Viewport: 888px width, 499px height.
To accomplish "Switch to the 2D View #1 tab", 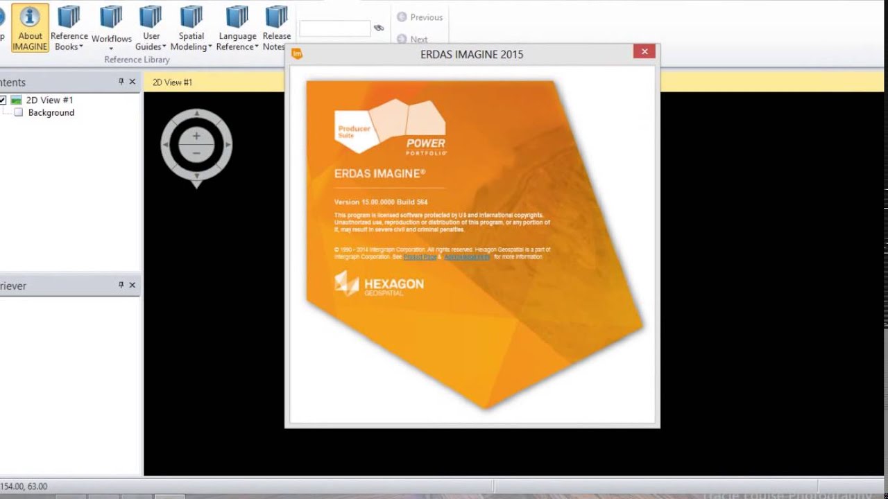I will [x=172, y=82].
